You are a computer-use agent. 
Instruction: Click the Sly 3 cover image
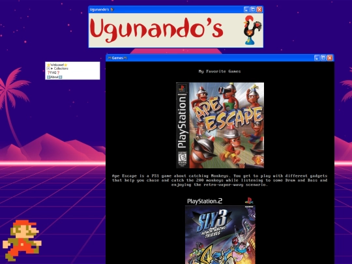[x=220, y=231]
